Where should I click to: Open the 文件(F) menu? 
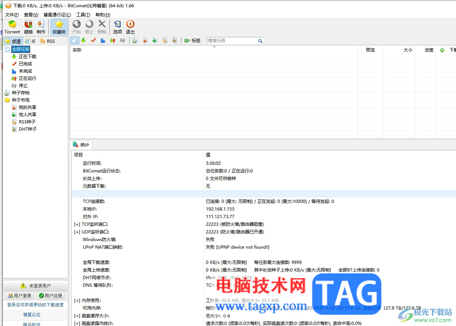coord(12,15)
